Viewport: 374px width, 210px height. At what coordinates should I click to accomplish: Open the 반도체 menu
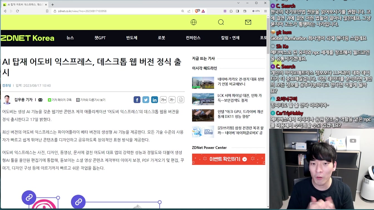[x=132, y=38]
